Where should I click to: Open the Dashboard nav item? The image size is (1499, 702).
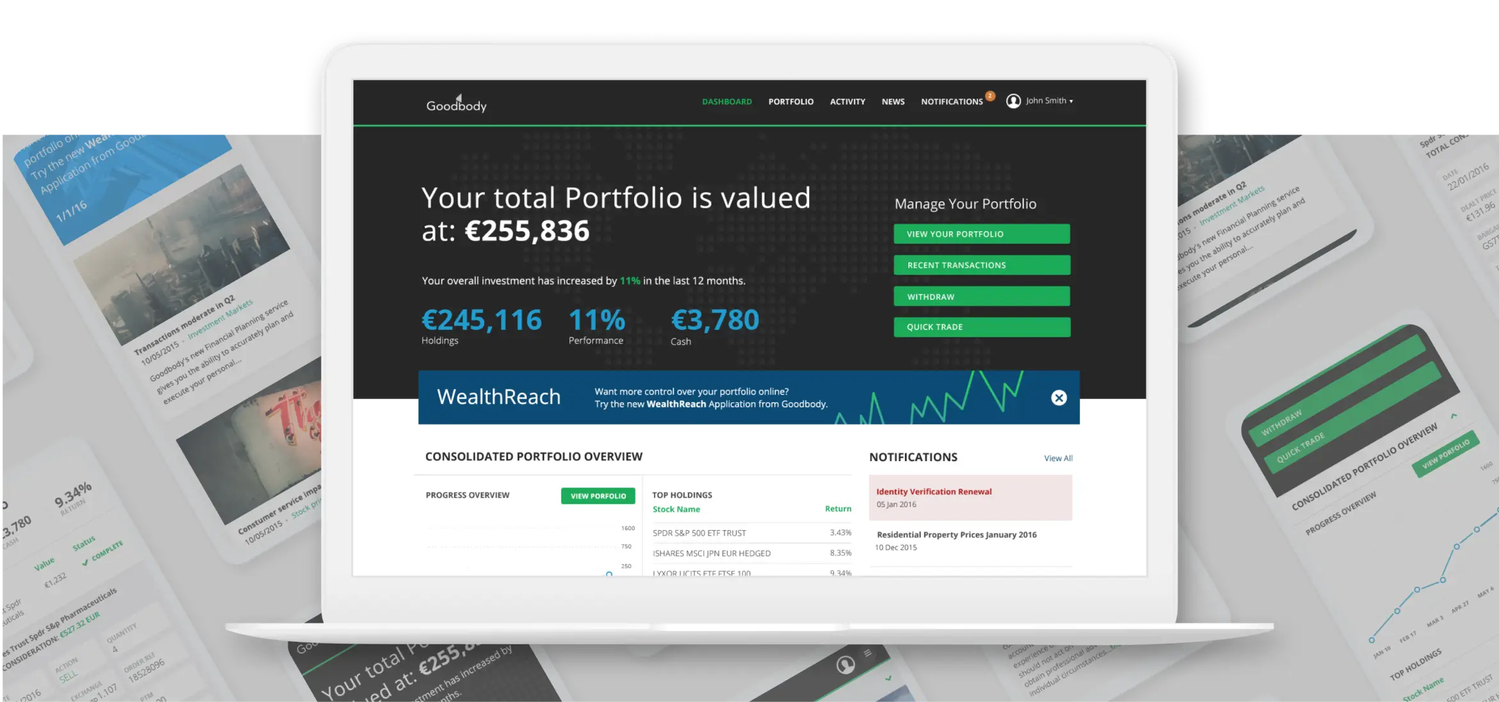coord(726,102)
